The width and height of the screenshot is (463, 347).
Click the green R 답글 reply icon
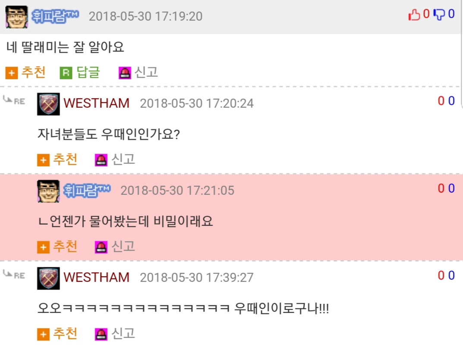pos(66,73)
